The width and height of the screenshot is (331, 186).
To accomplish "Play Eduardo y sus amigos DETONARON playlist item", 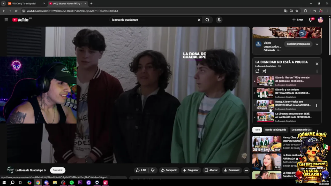I will point(287,93).
